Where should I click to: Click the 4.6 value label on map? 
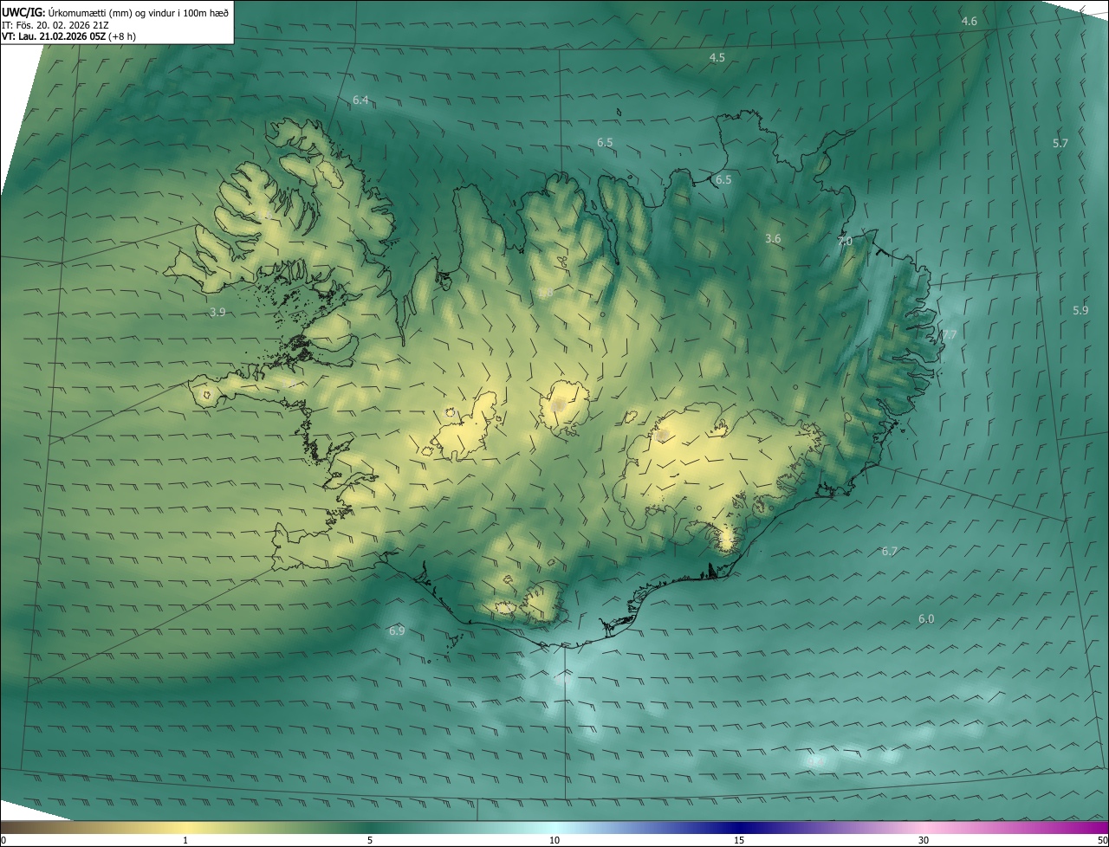pos(970,21)
